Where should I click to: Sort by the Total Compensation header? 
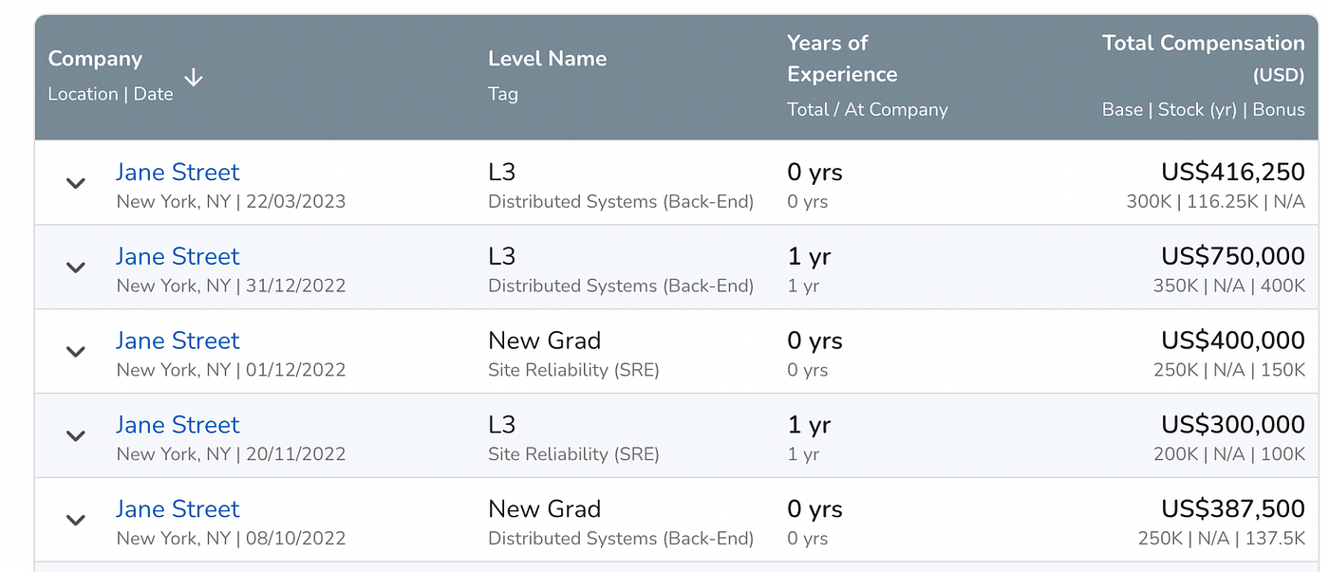(1203, 43)
